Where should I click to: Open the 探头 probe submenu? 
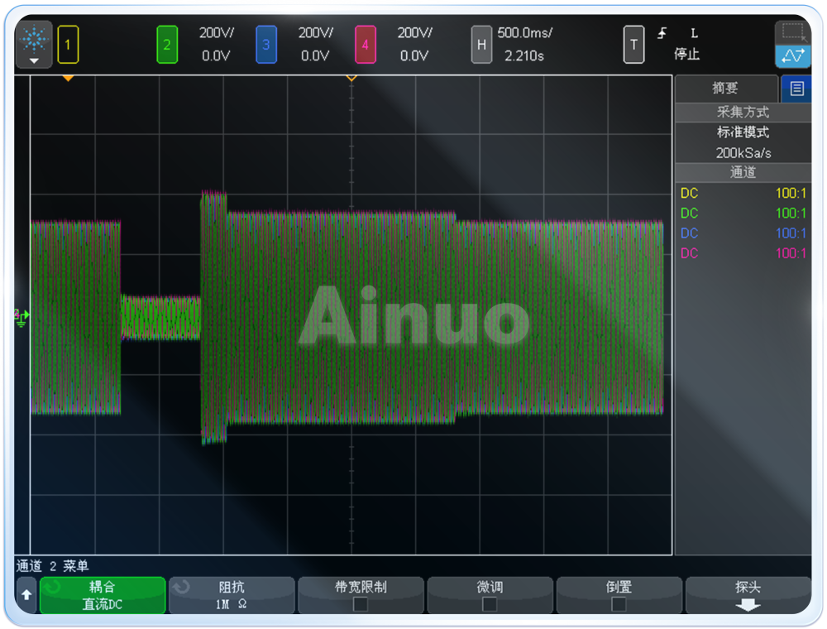tap(748, 595)
